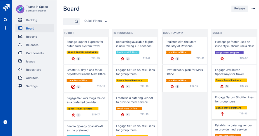Click the priority arrows on TIS-25 card

tap(73, 59)
